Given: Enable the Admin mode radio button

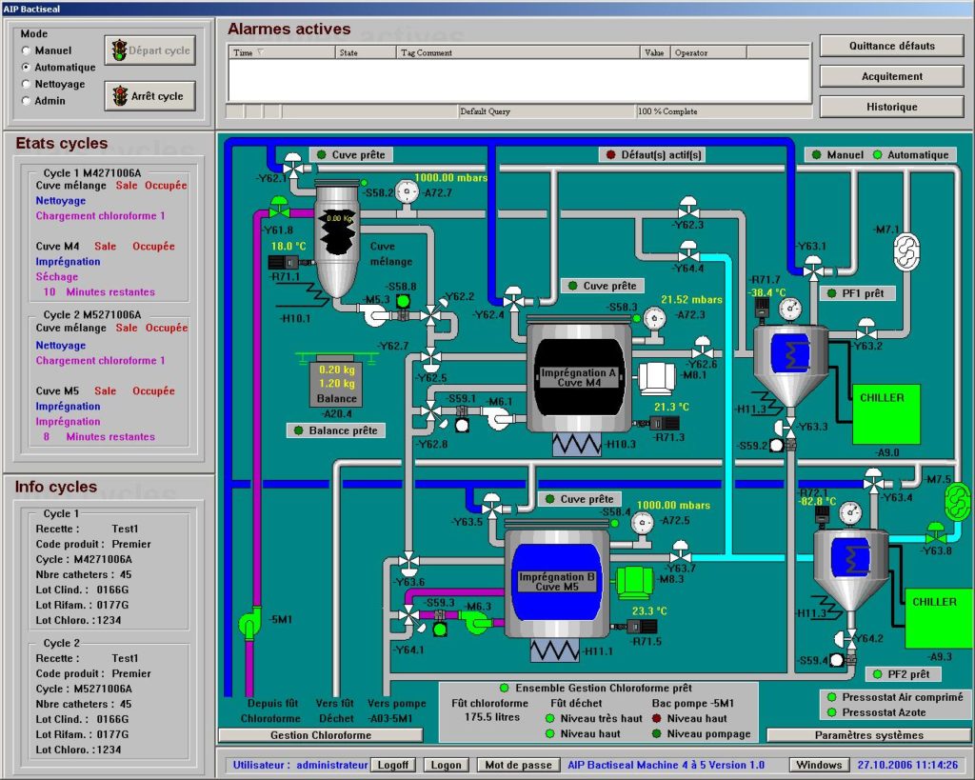Looking at the screenshot, I should click(x=25, y=99).
